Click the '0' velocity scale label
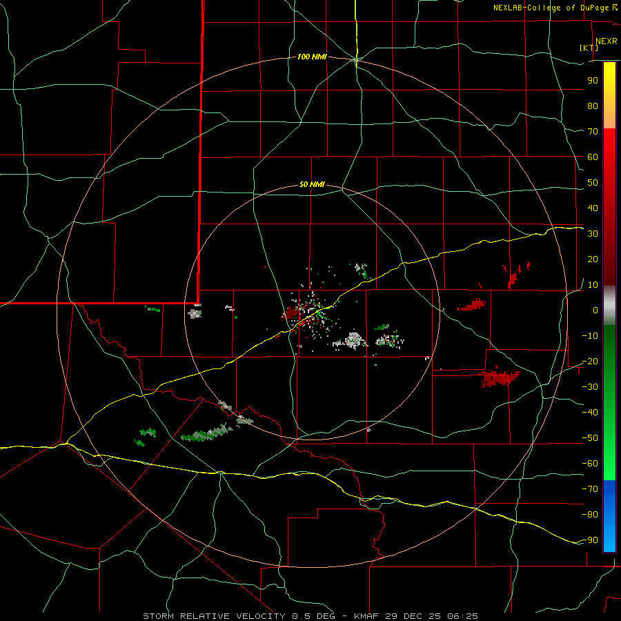This screenshot has height=621, width=621. (595, 310)
